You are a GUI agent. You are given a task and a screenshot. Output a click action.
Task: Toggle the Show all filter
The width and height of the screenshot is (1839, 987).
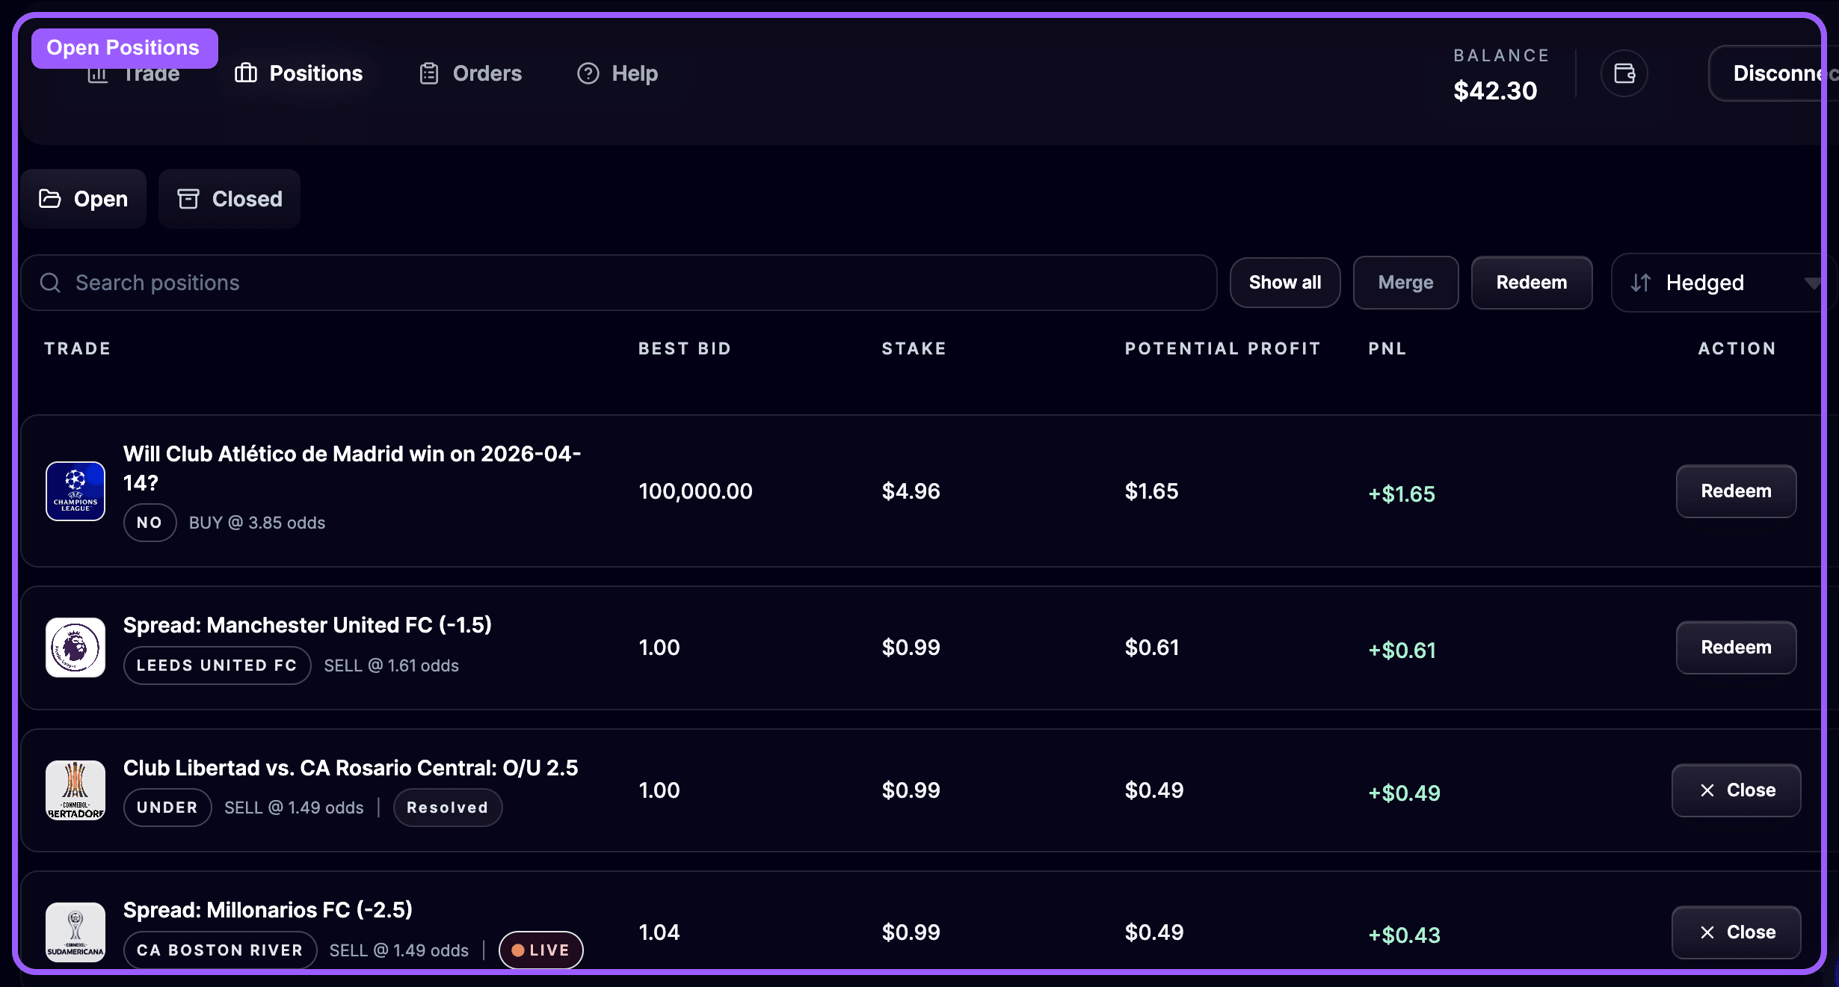[1285, 283]
